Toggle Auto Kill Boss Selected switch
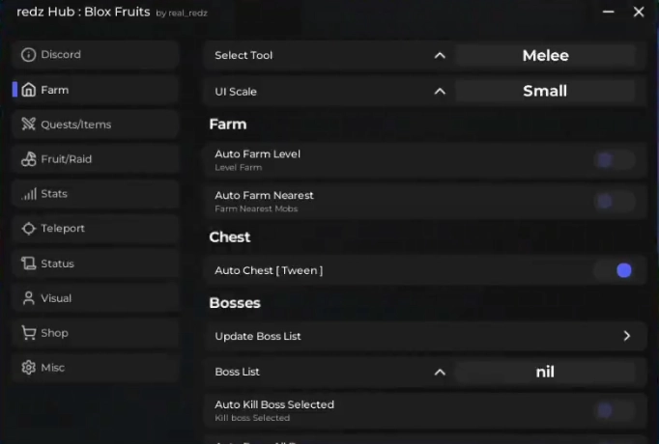The image size is (659, 444). coord(614,410)
